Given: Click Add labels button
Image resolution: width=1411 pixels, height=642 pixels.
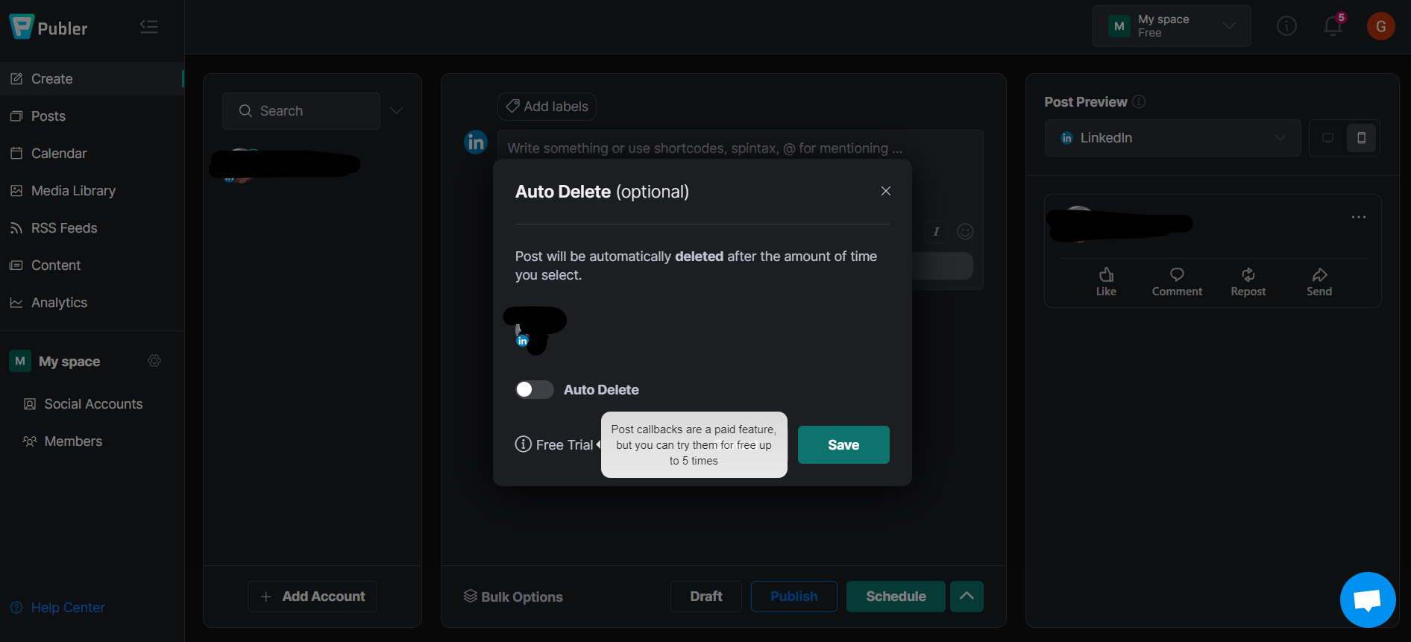Looking at the screenshot, I should pos(547,107).
